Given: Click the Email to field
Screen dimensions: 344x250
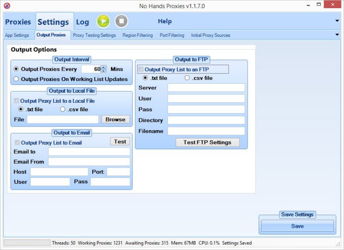Looking at the screenshot, I should pos(89,152).
